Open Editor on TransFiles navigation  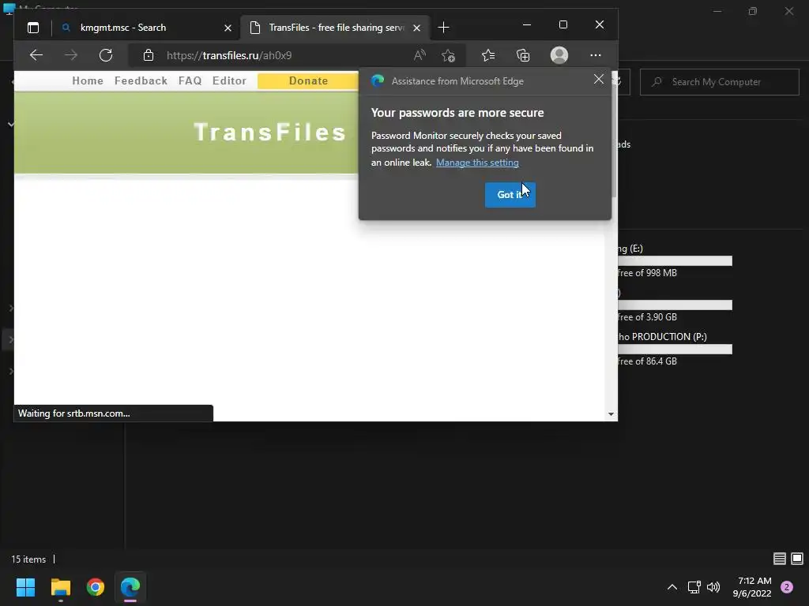point(229,81)
